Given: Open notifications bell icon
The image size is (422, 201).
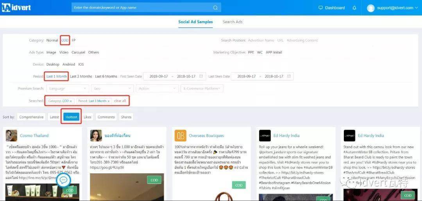Looking at the screenshot, I should [354, 8].
